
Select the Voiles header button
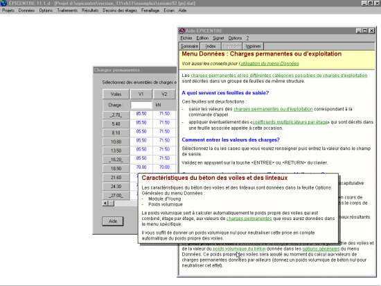point(116,94)
